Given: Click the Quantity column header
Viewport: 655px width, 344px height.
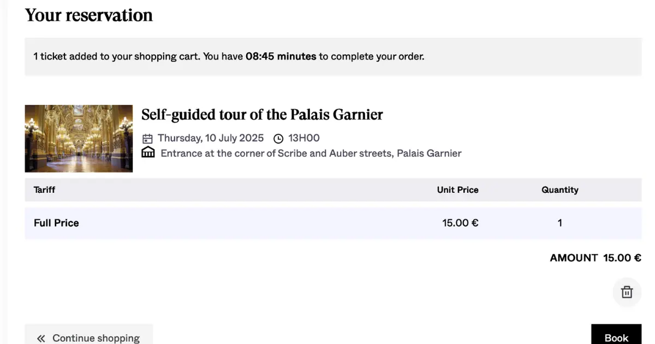Looking at the screenshot, I should pyautogui.click(x=559, y=190).
